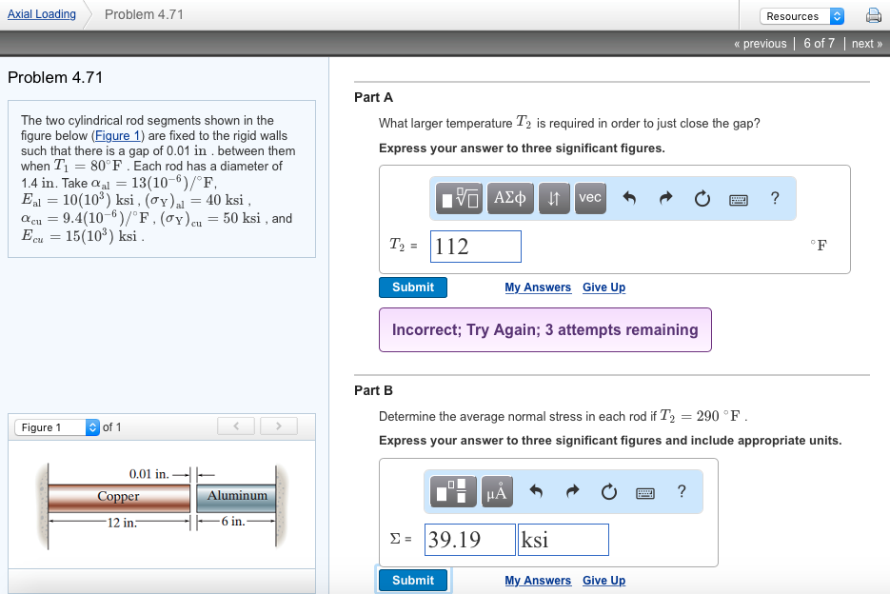Open the units µÅ symbol palette in Part B
890x594 pixels.
[497, 491]
